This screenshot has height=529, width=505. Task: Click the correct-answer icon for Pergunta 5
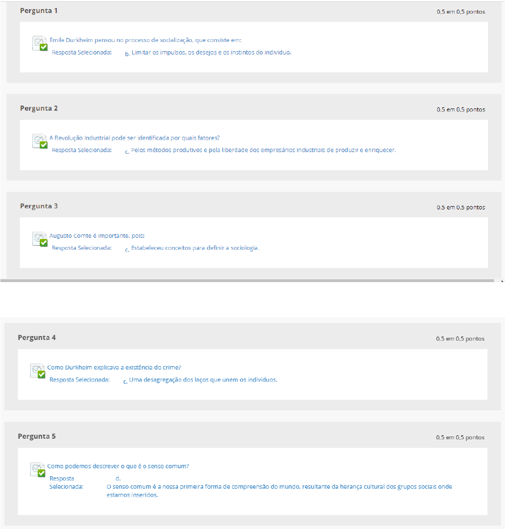[38, 469]
